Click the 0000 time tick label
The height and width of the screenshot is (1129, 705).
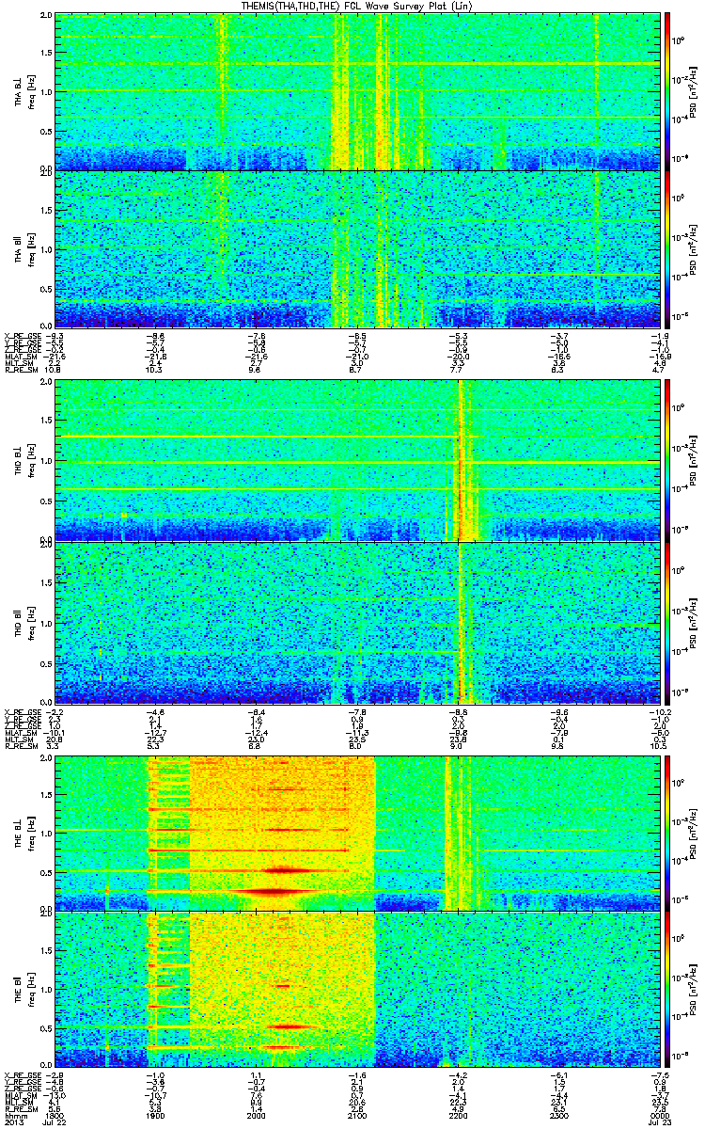click(658, 1115)
